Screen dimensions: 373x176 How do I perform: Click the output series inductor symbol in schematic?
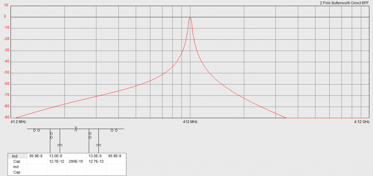pyautogui.click(x=114, y=130)
